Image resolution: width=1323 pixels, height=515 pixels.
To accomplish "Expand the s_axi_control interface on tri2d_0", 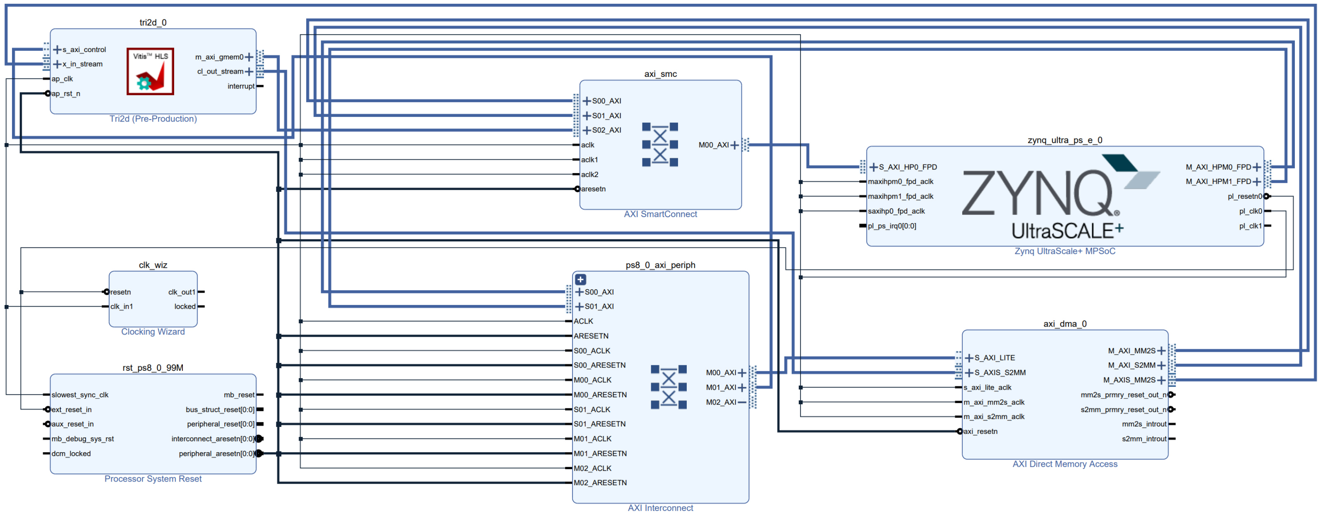I will pos(58,50).
